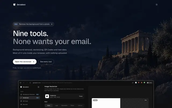
Task: Click the 'Image' badge on comparison pane
Action: 95,100
